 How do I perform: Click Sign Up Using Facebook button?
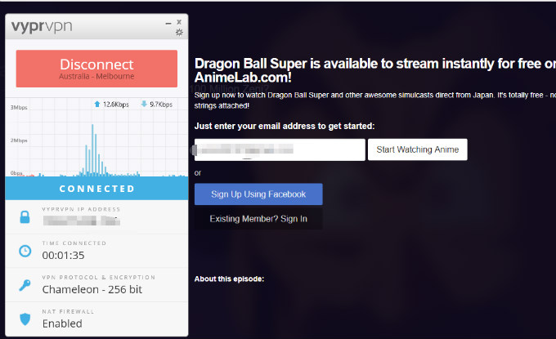[x=258, y=194]
